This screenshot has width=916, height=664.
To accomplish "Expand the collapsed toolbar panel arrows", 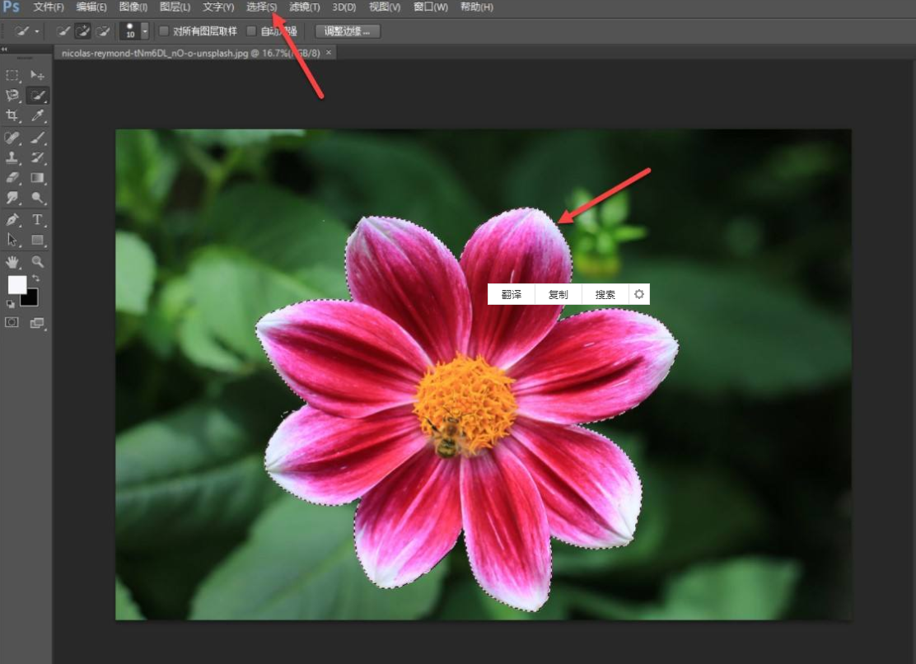I will [x=5, y=49].
